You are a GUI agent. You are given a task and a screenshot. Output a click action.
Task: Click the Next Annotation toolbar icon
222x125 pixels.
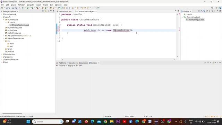click(x=73, y=8)
